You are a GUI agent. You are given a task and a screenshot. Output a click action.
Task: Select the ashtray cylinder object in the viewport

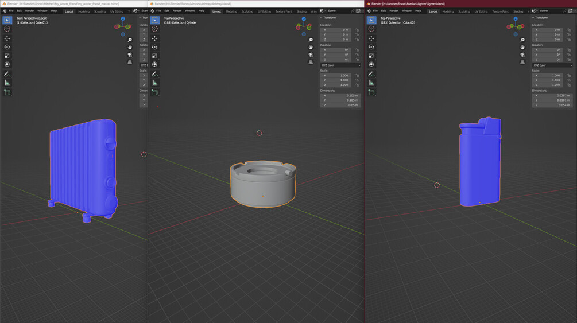(263, 184)
